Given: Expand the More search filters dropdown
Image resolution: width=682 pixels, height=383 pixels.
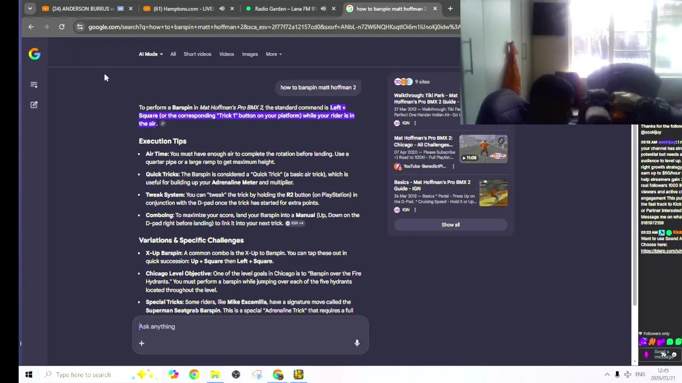Looking at the screenshot, I should 274,54.
